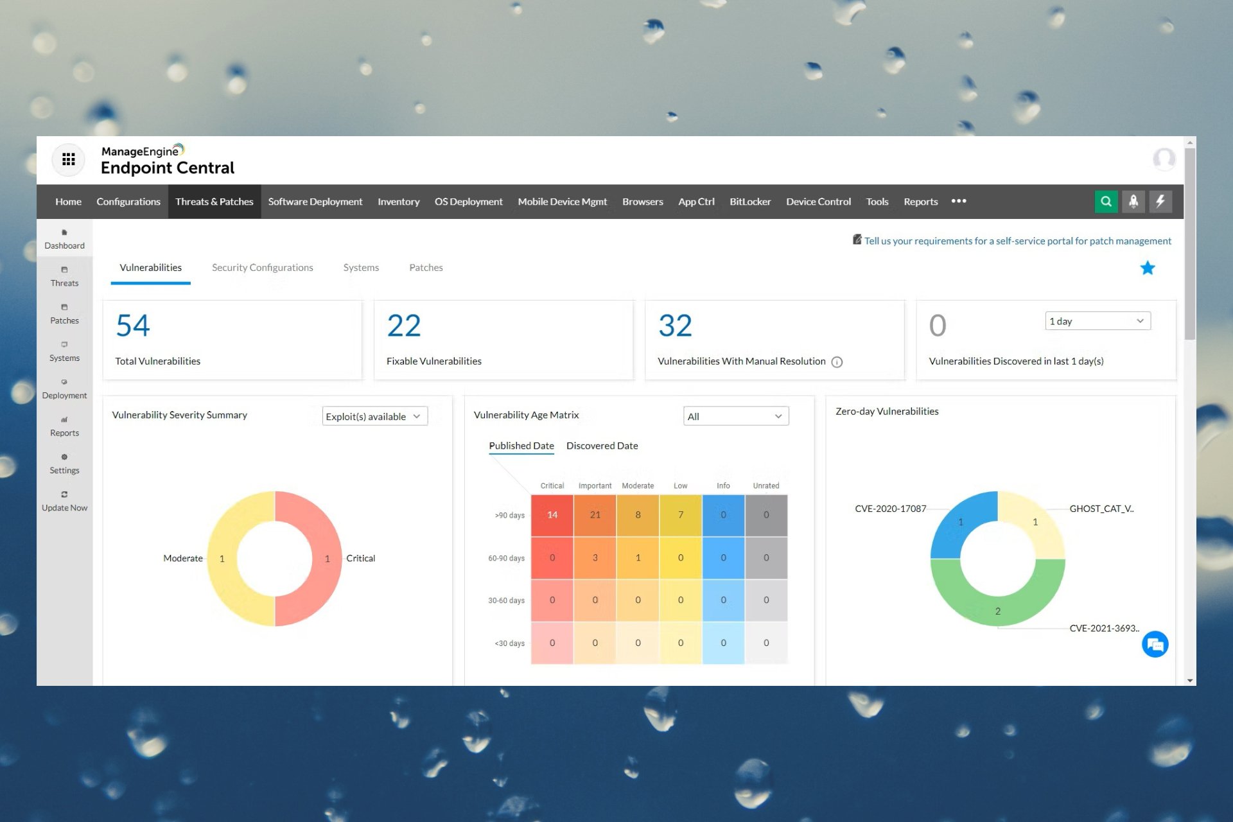This screenshot has height=822, width=1233.
Task: Open the rocket quick-launch icon
Action: coord(1133,202)
